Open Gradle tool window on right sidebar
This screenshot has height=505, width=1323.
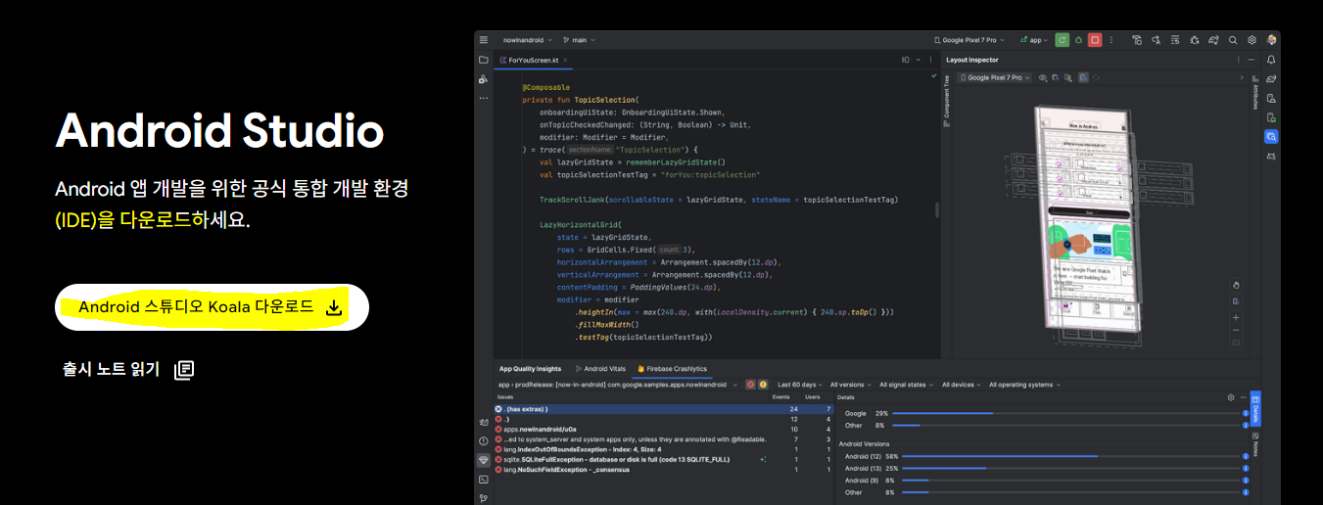1271,78
